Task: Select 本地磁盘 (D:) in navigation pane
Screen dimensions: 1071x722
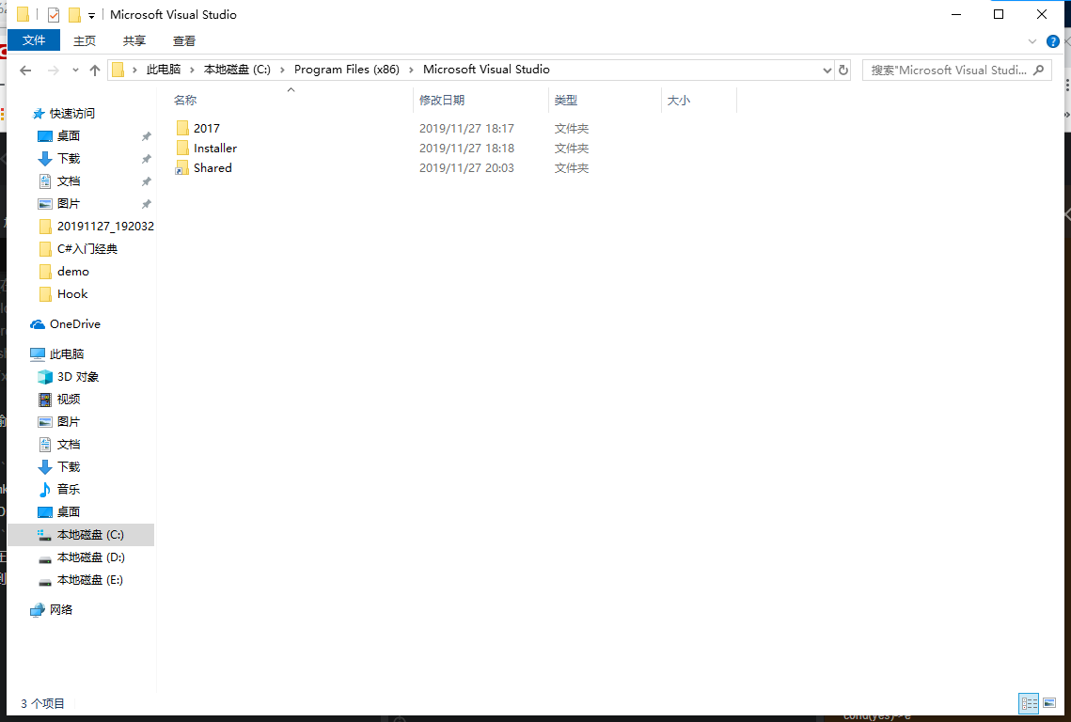Action: (x=91, y=557)
